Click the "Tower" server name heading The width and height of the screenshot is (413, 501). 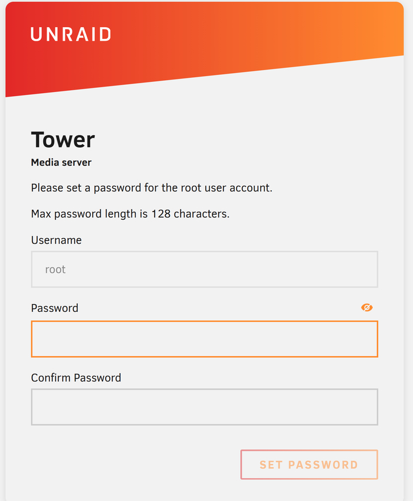pyautogui.click(x=63, y=140)
